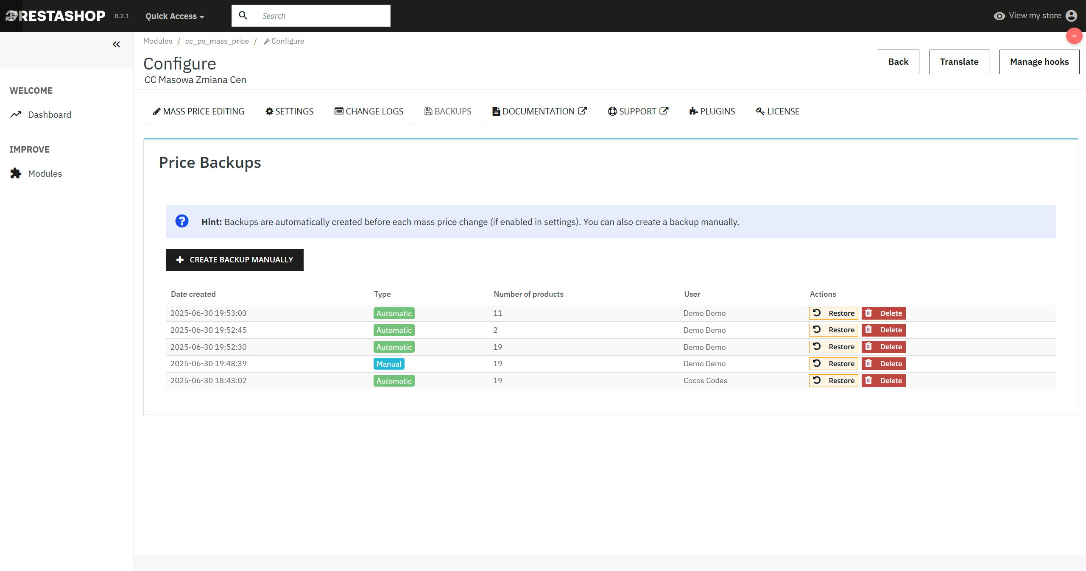This screenshot has width=1086, height=571.
Task: Click the Manage hooks button
Action: (x=1039, y=62)
